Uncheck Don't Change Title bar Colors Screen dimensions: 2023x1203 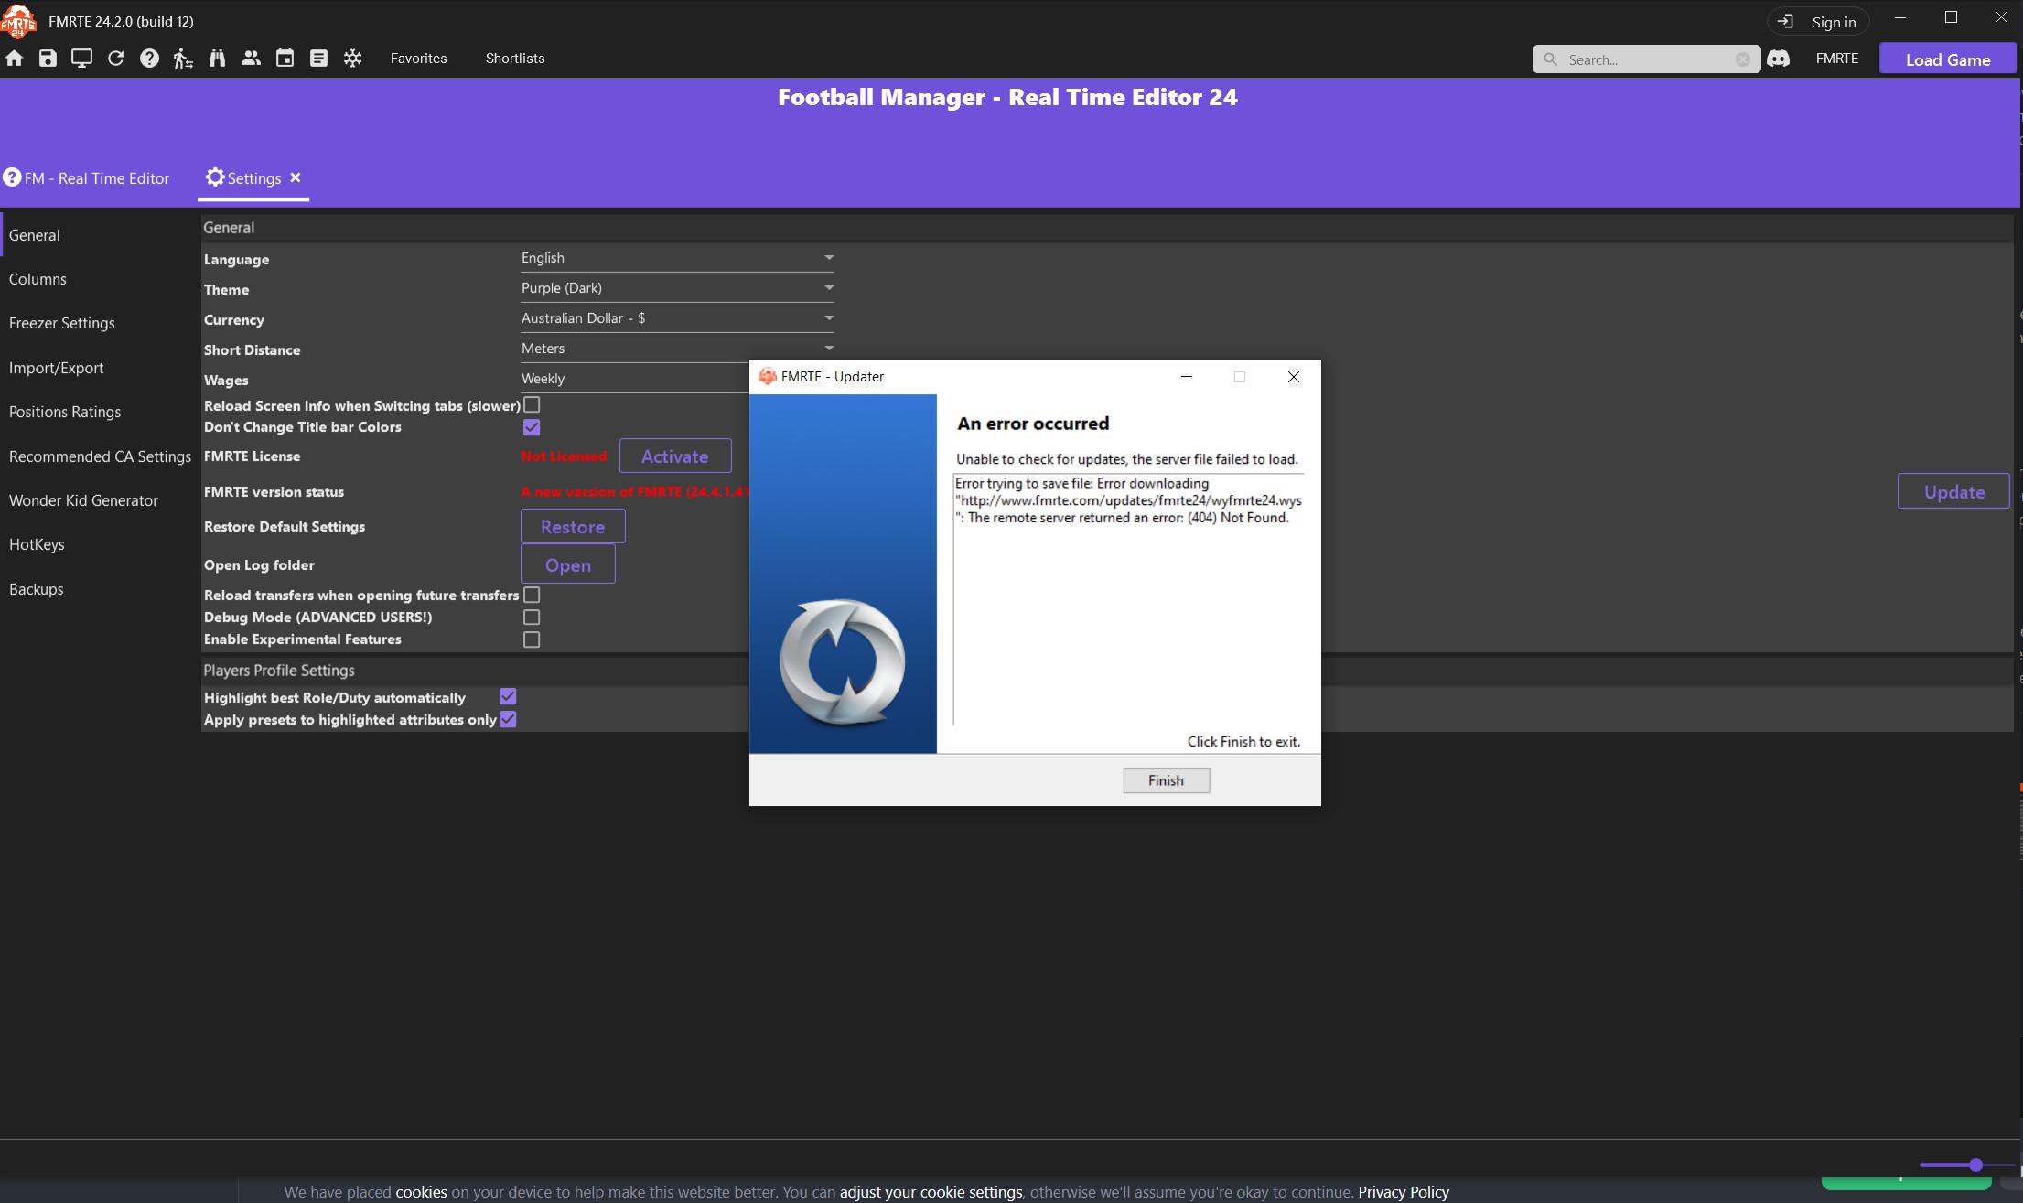(x=532, y=427)
